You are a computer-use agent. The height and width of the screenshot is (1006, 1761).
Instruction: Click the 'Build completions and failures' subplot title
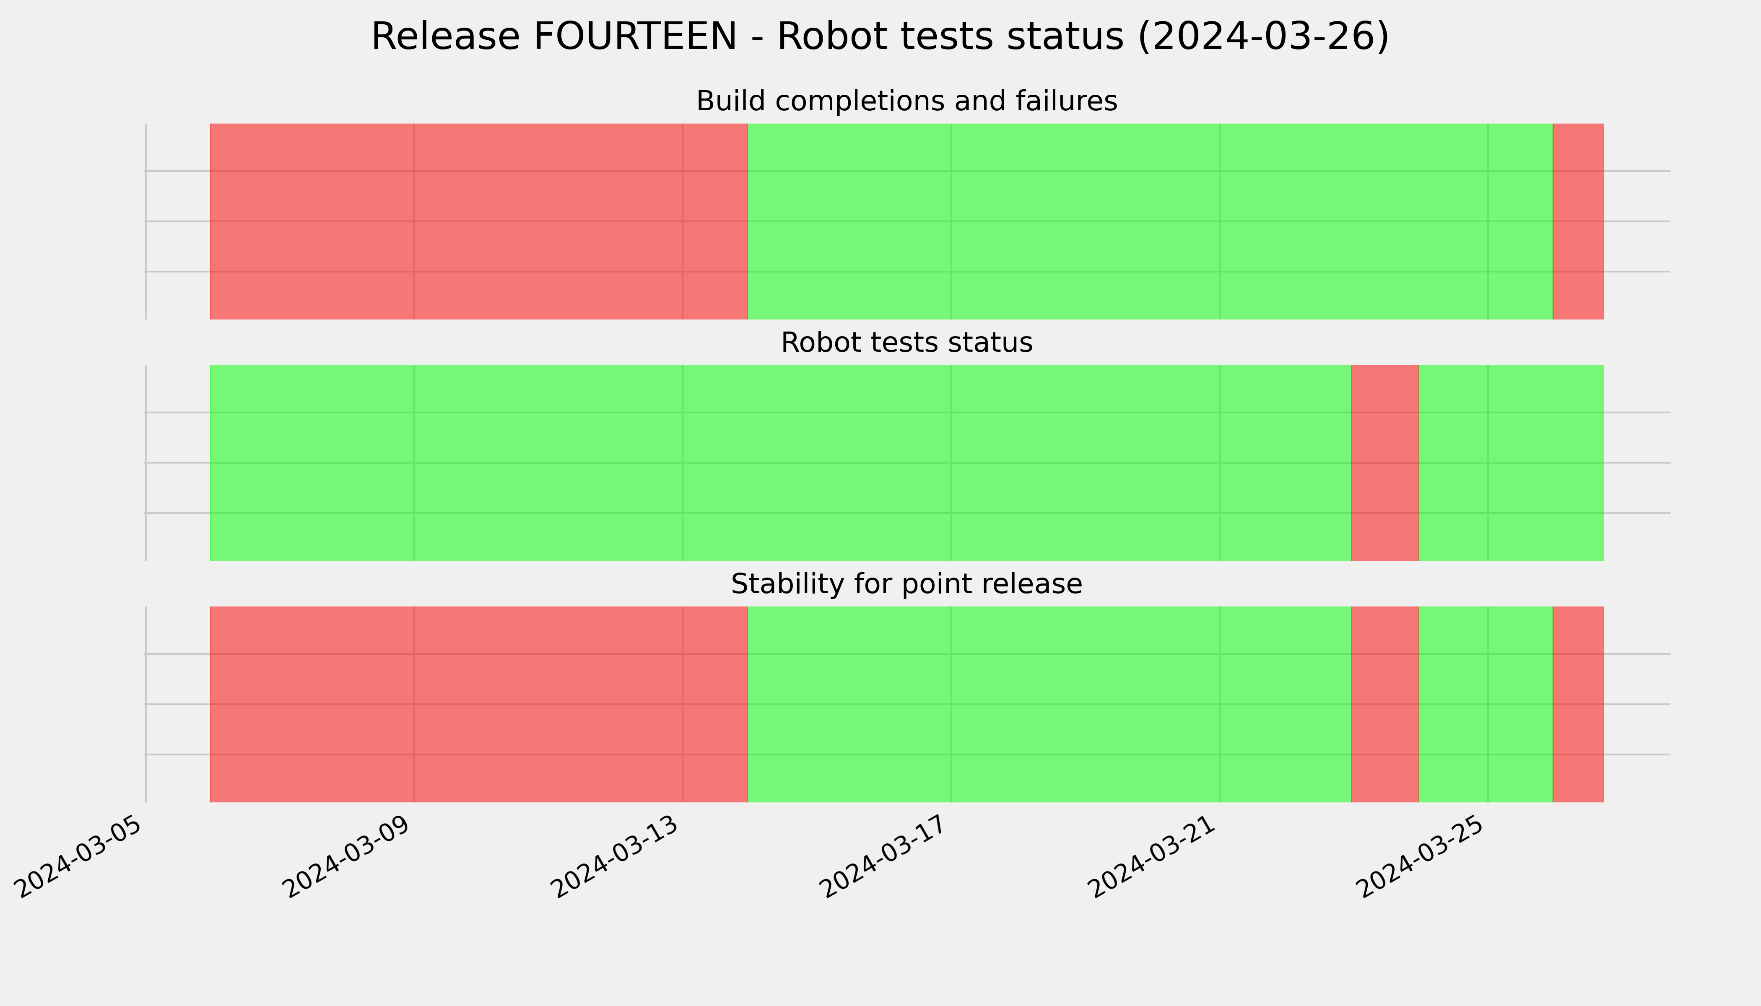click(906, 101)
